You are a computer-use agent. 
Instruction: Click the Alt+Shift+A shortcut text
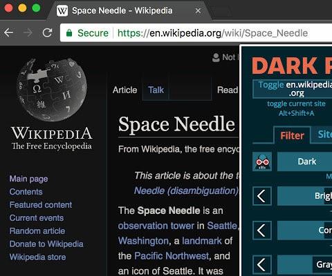296,113
